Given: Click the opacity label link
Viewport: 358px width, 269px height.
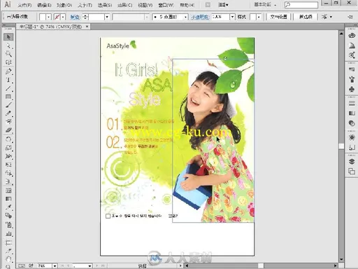Looking at the screenshot, I should click(200, 17).
